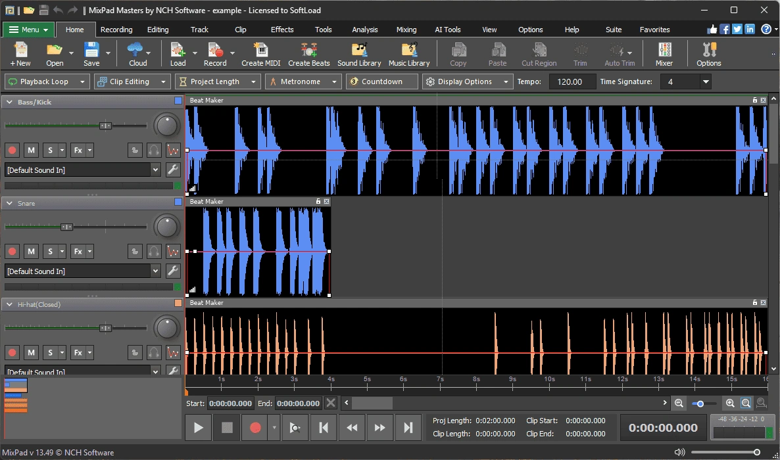780x460 pixels.
Task: Open the Time Signature dropdown
Action: pyautogui.click(x=706, y=81)
